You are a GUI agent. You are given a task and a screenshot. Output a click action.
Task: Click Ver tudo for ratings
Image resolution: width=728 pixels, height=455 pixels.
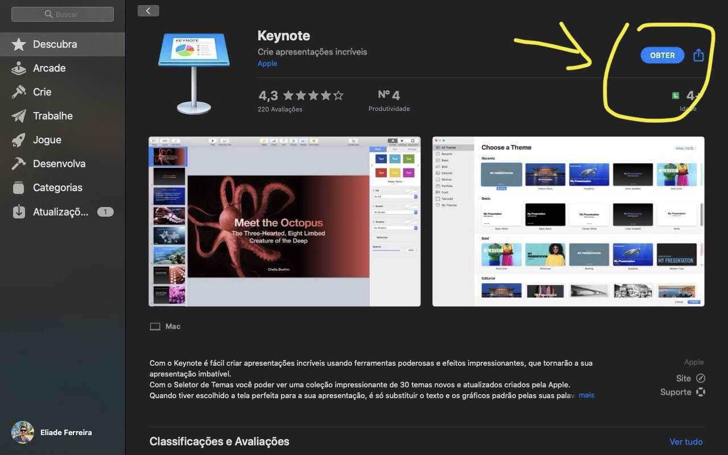[686, 441]
